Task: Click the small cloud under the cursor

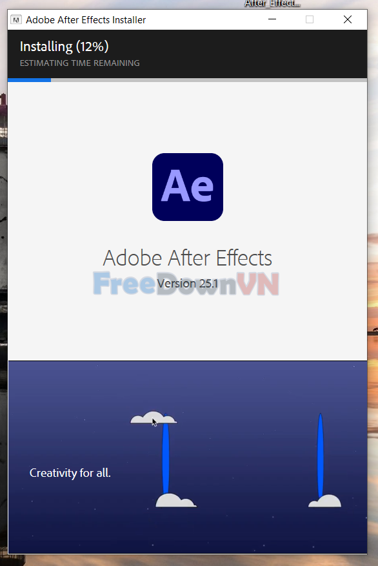Action: tap(154, 417)
